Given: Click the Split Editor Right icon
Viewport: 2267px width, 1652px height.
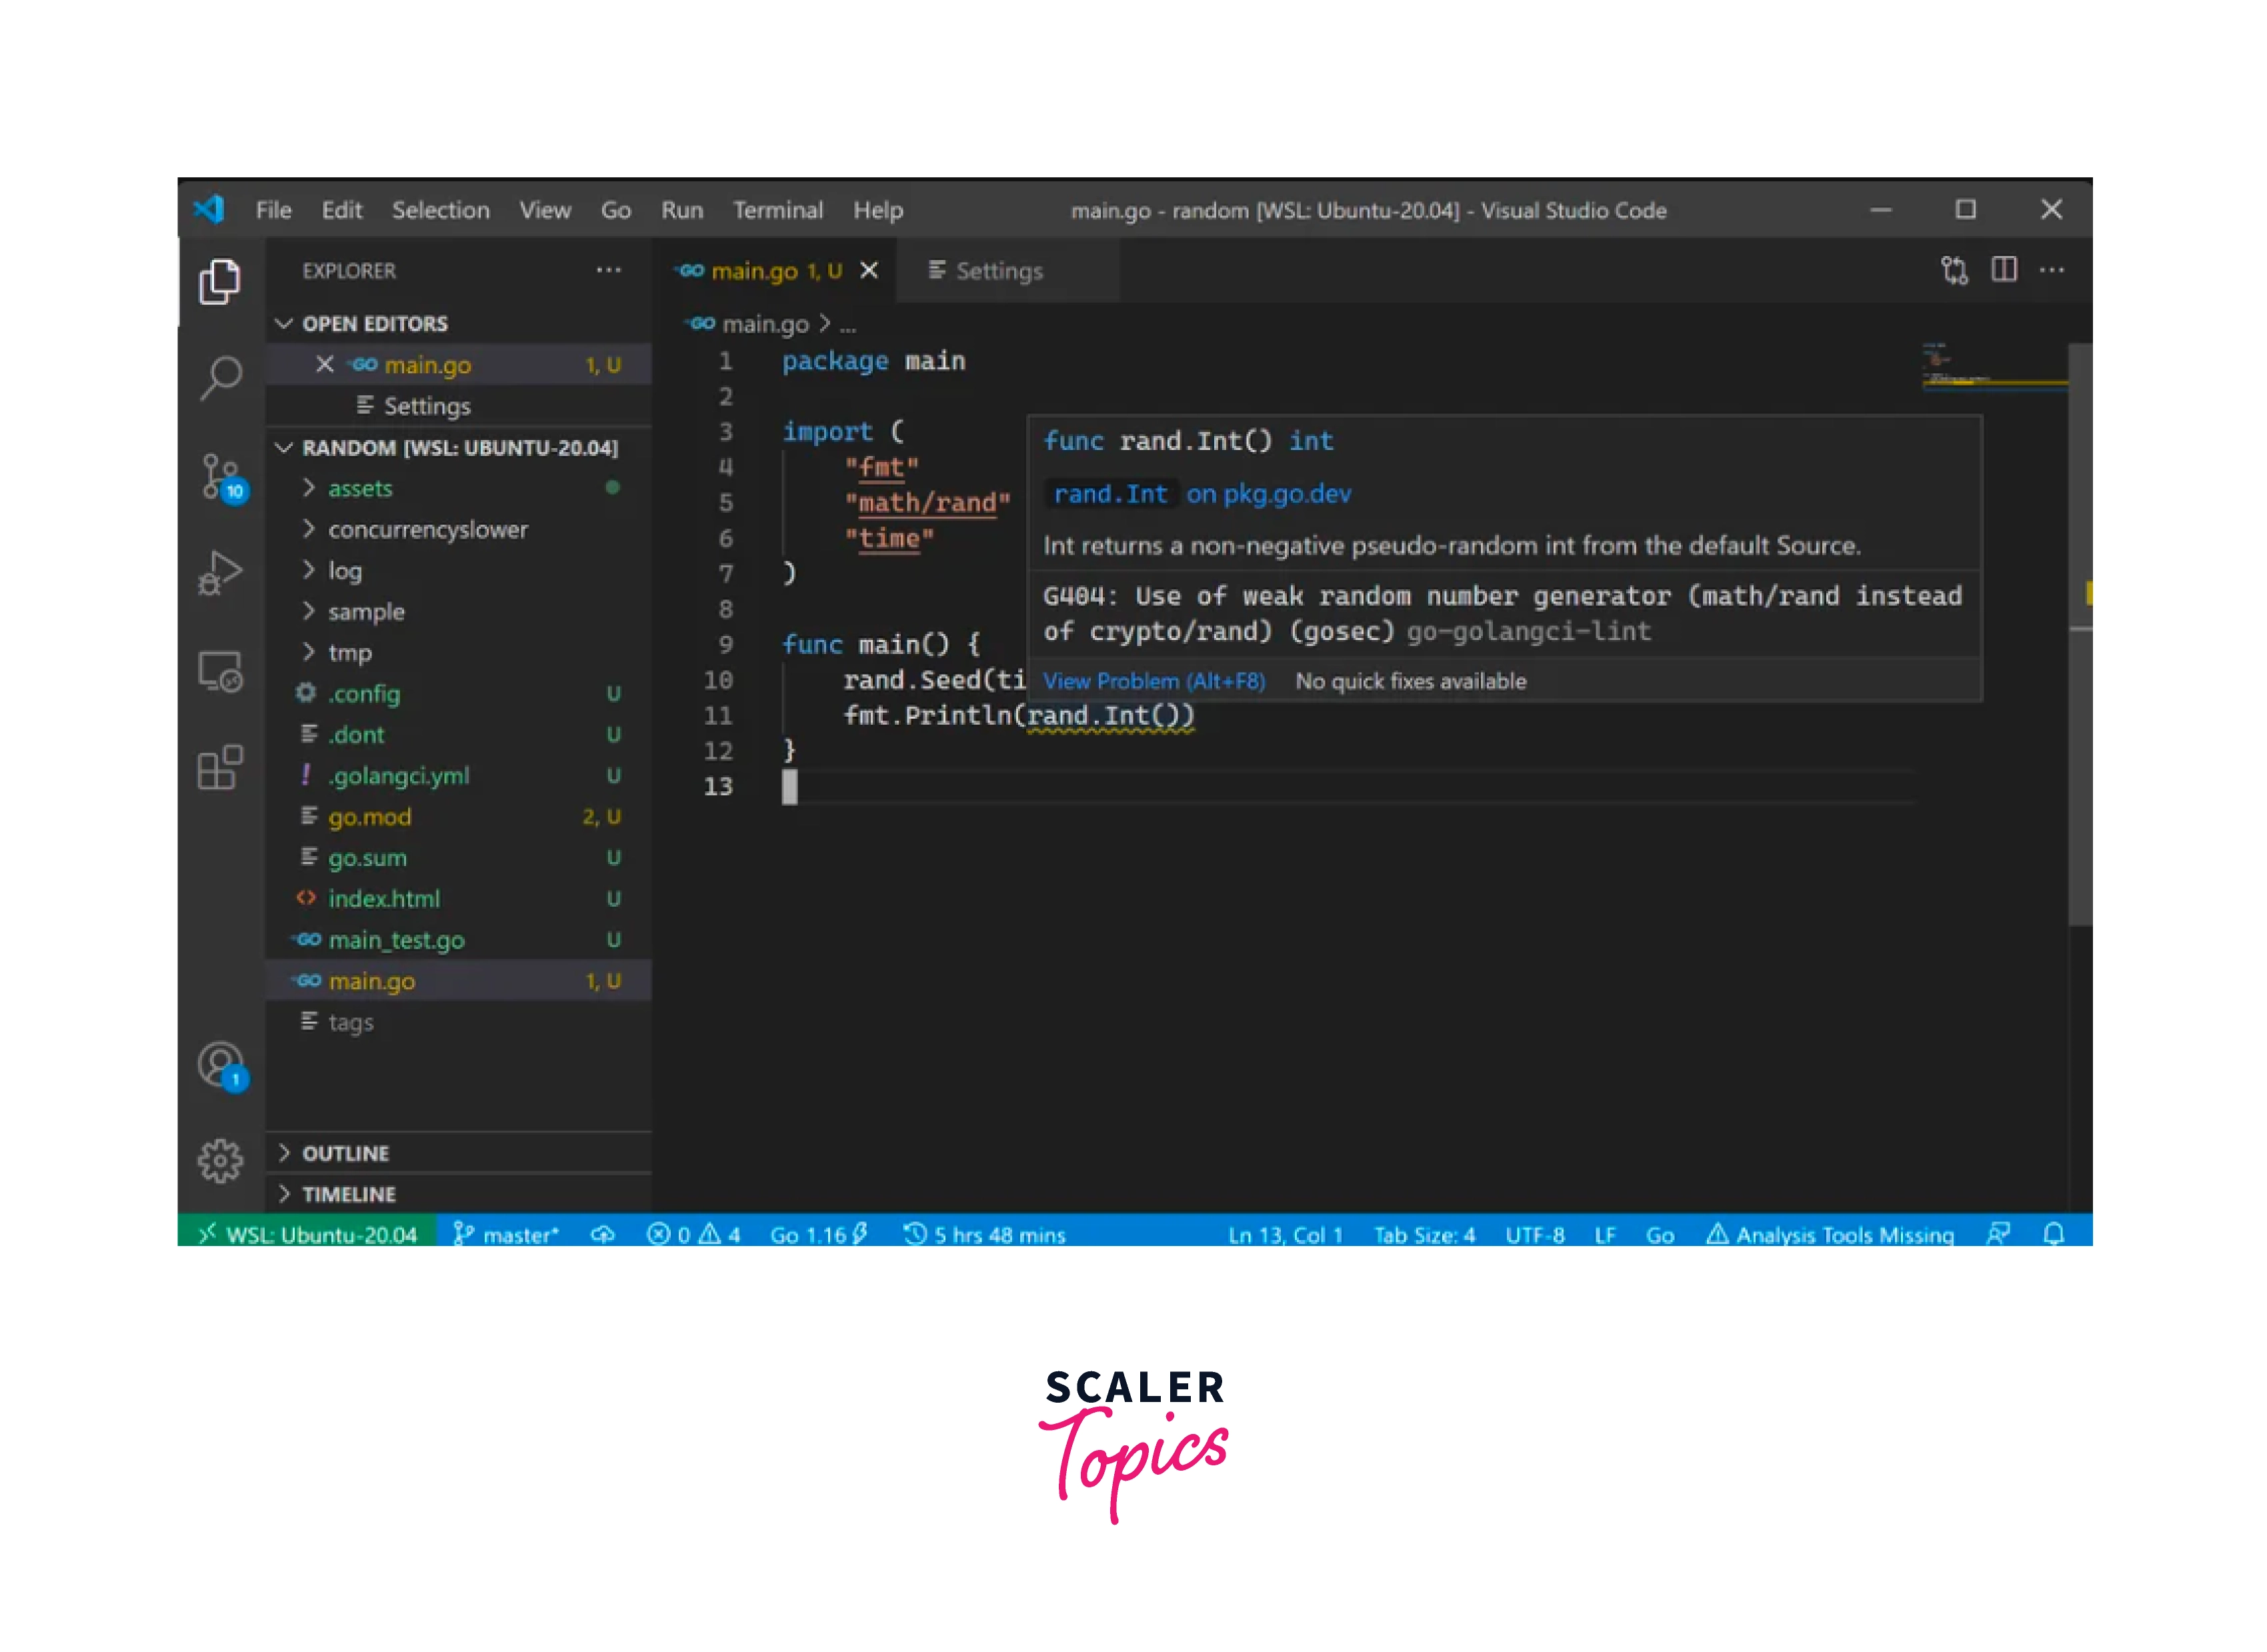Looking at the screenshot, I should pyautogui.click(x=2003, y=270).
